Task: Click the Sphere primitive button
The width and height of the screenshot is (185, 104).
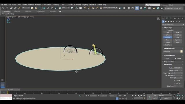Action: tap(168, 35)
